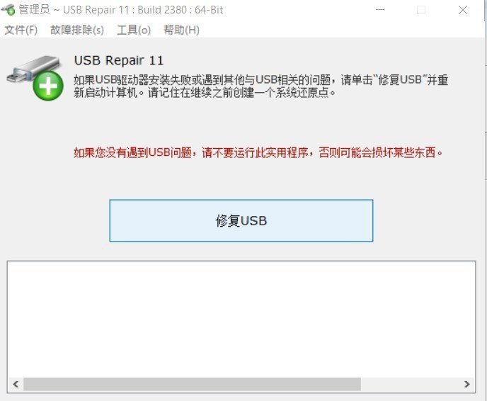The width and height of the screenshot is (487, 401).
Task: Click the green plus badge on USB icon
Action: (48, 86)
